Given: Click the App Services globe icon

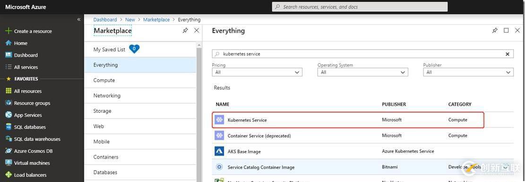Looking at the screenshot, I should tap(9, 115).
